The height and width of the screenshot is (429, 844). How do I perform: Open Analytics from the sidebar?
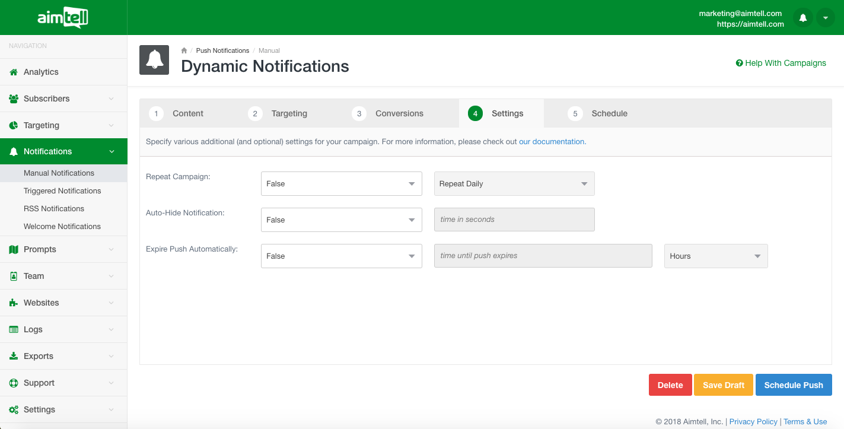40,71
